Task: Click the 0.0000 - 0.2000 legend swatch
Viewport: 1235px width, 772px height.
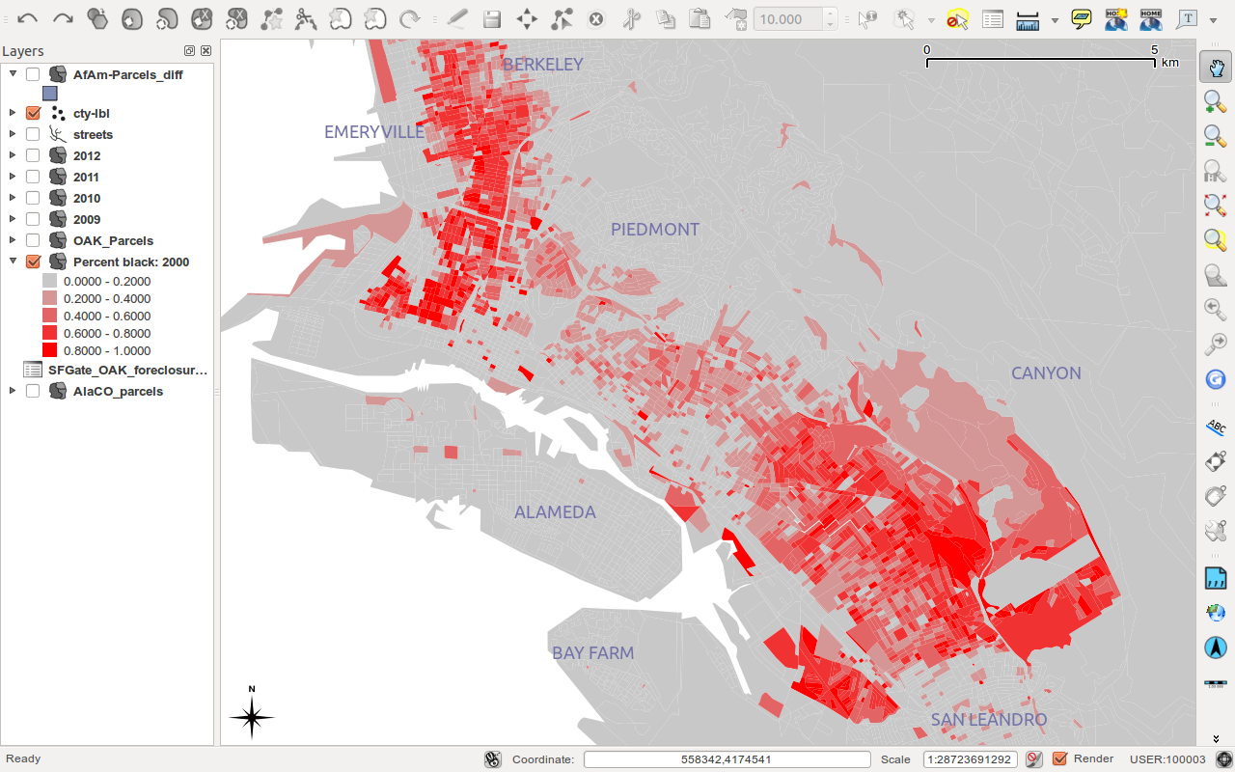Action: pos(49,281)
